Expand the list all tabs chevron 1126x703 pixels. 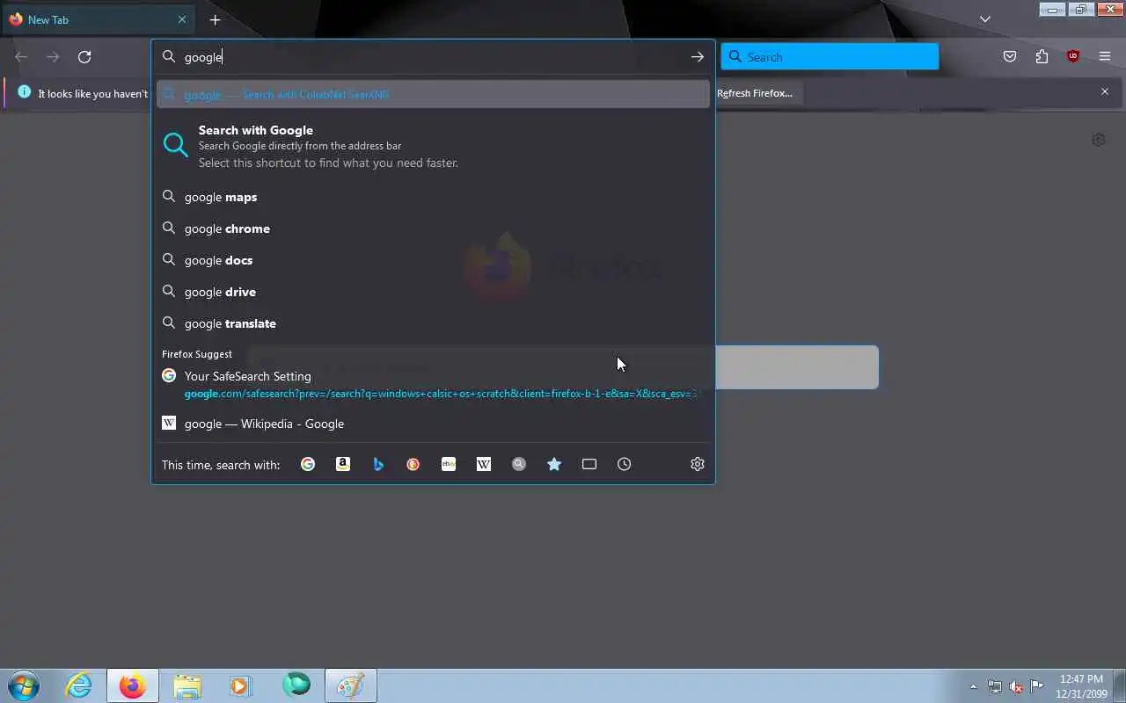coord(985,19)
